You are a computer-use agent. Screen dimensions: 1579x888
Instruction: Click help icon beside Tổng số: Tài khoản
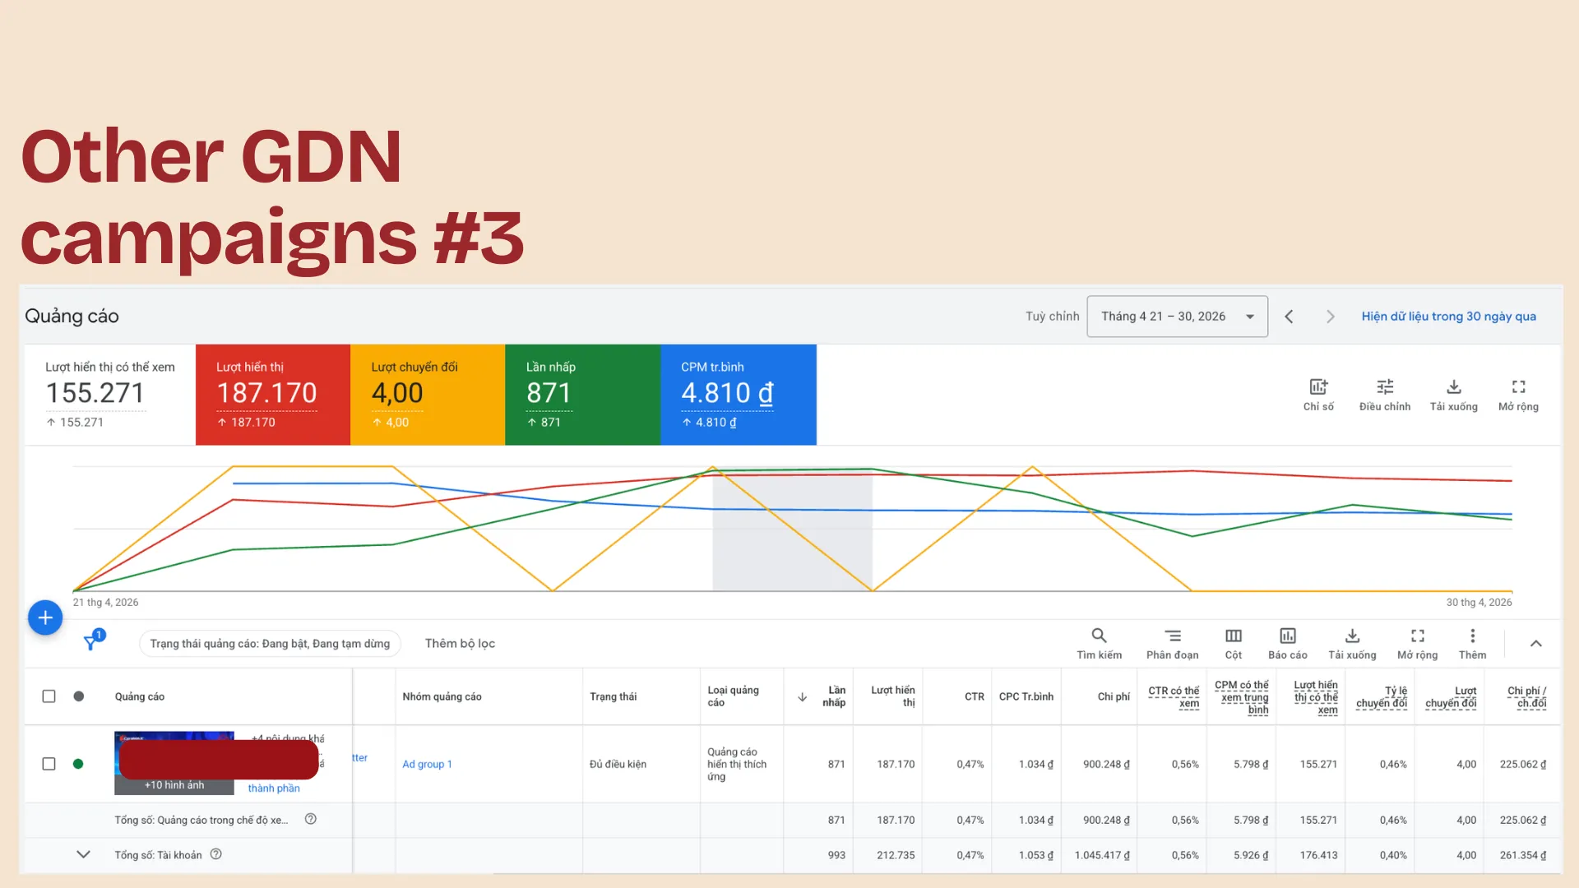point(216,854)
